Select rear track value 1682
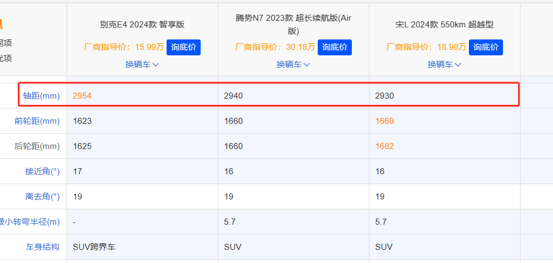Image resolution: width=553 pixels, height=263 pixels. tap(384, 146)
